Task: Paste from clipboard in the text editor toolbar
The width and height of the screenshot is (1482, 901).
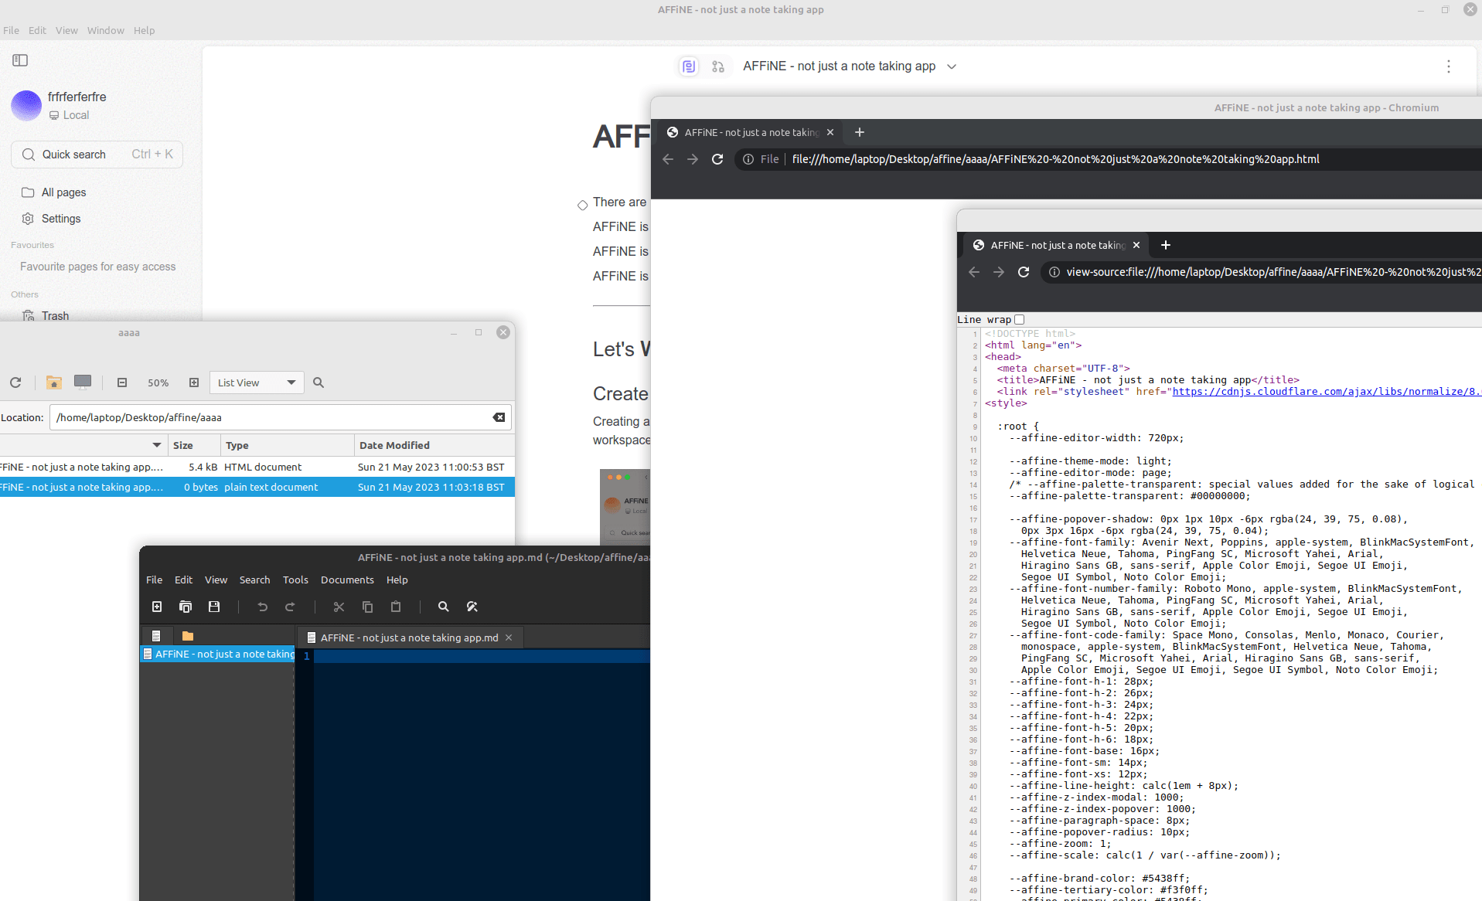Action: 396,607
